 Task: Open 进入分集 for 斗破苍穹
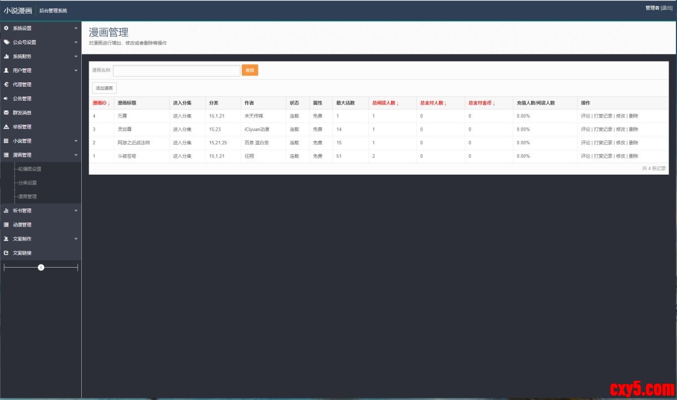pyautogui.click(x=182, y=156)
